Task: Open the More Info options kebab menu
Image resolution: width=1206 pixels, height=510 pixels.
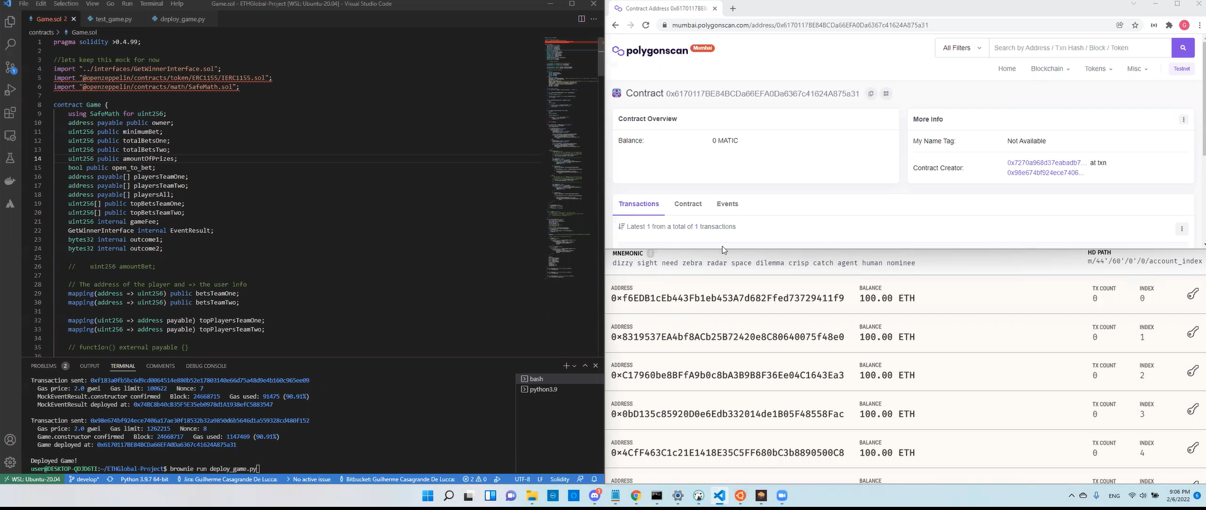Action: [1183, 120]
